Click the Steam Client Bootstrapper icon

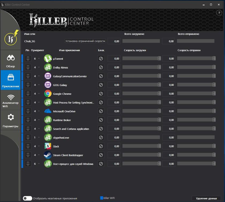48,155
